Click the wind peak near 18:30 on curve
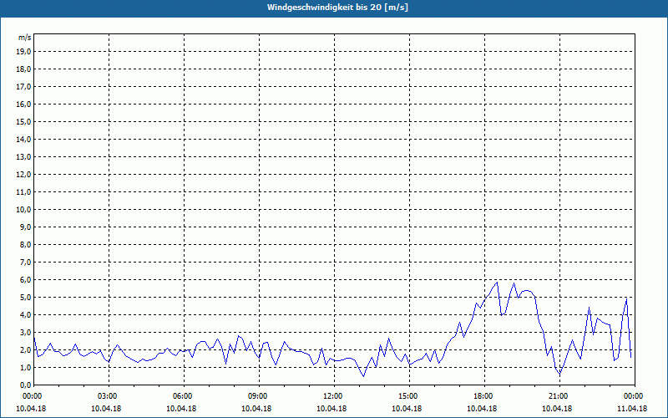 tap(497, 282)
